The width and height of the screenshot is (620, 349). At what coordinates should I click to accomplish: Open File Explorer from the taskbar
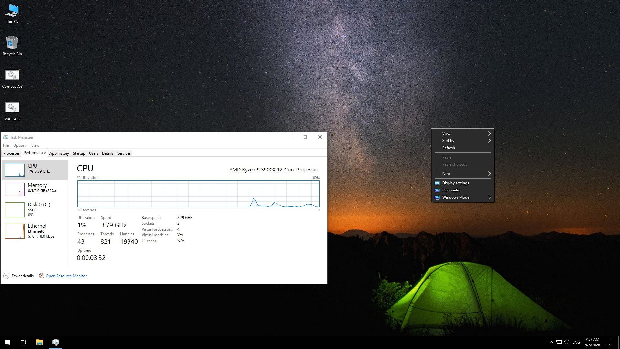(x=39, y=342)
